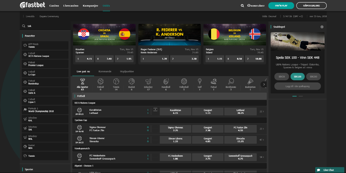
Task: Open Federer vs Anderson banner
Action: [x=170, y=35]
